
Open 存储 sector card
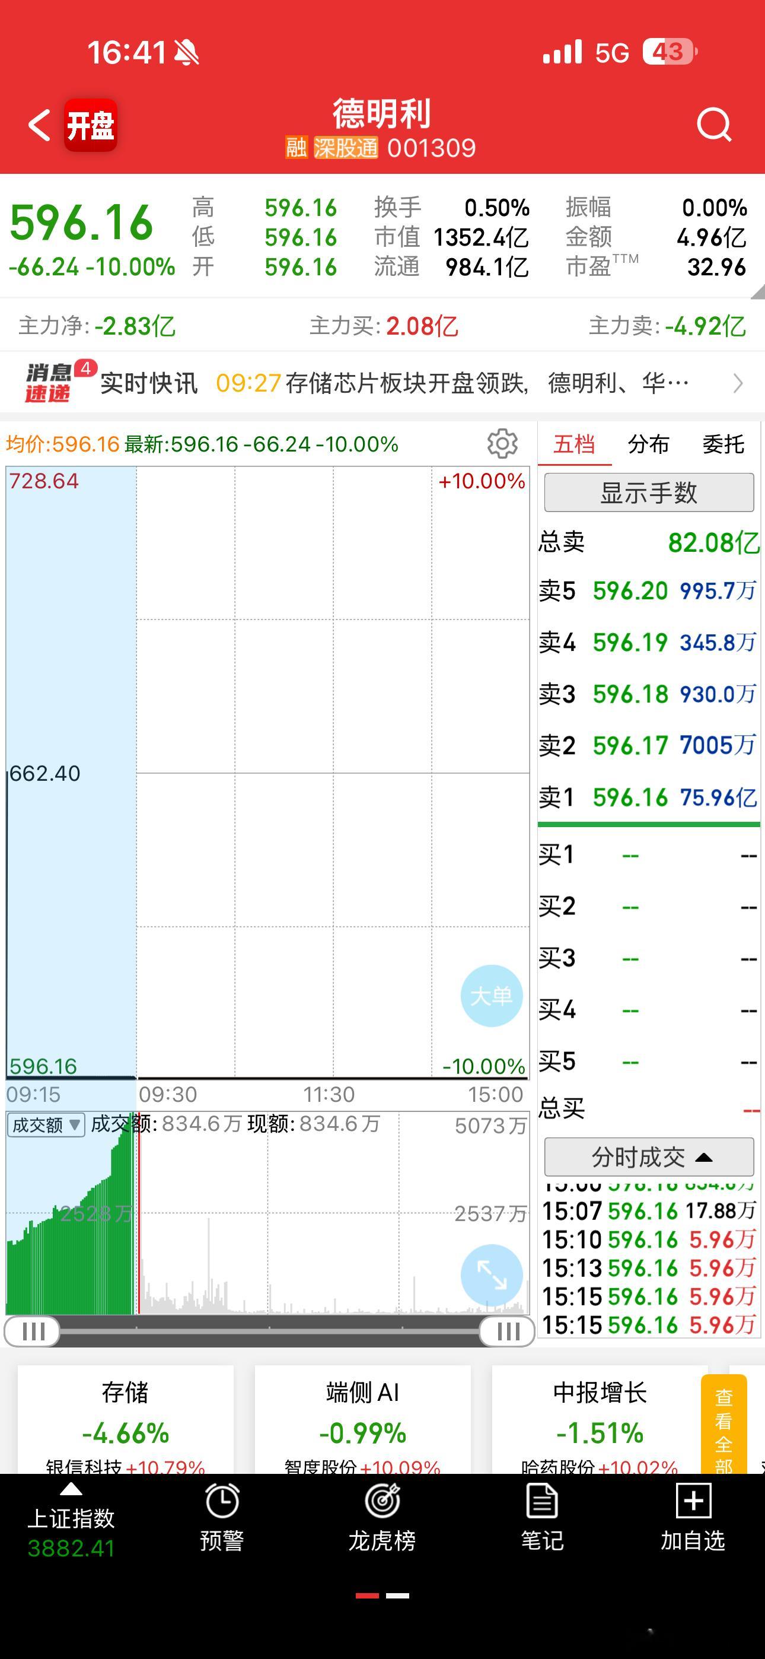tap(126, 1419)
